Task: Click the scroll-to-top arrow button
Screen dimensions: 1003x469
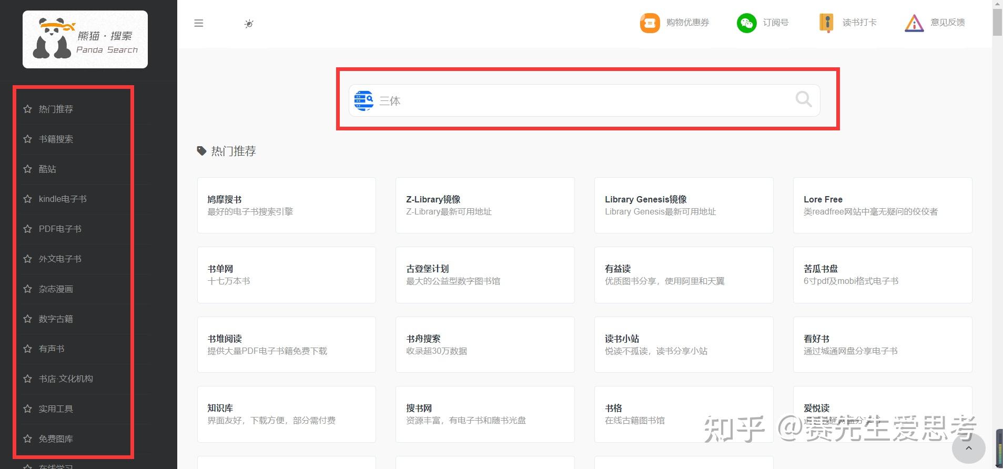Action: coord(968,448)
